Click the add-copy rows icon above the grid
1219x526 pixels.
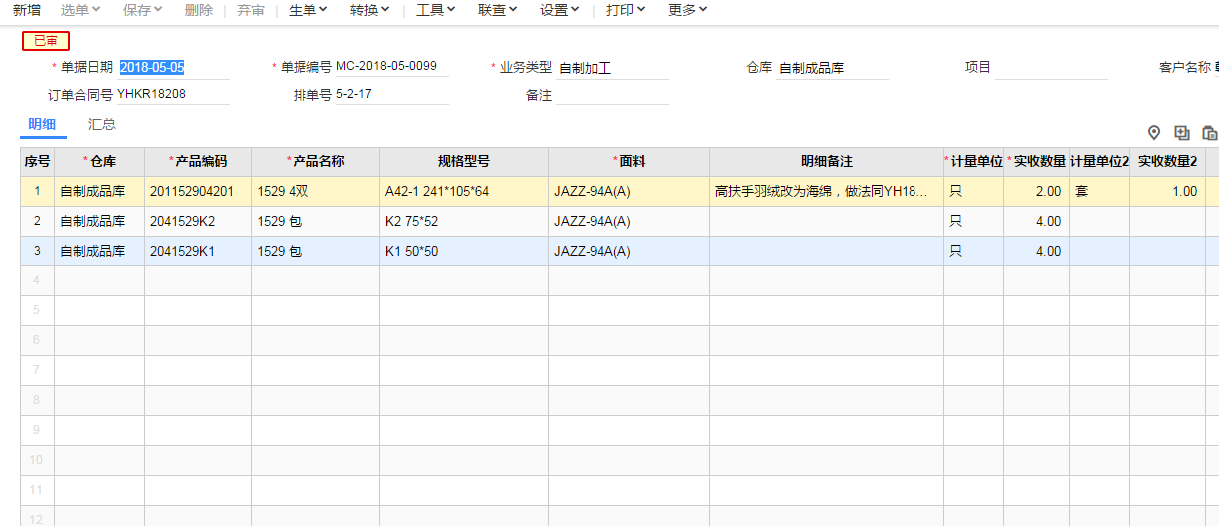click(1182, 133)
